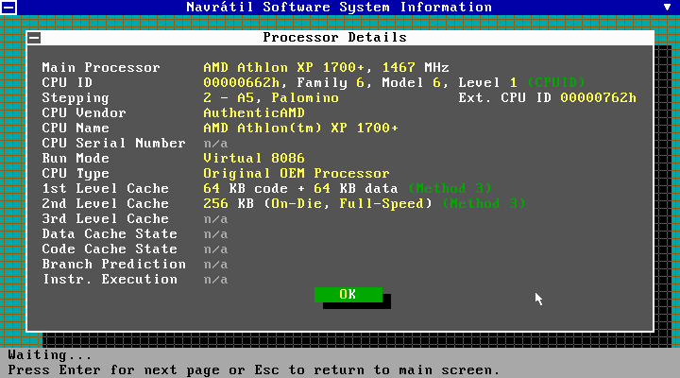Click the 'CPU Vendor' label
The height and width of the screenshot is (378, 680).
84,113
